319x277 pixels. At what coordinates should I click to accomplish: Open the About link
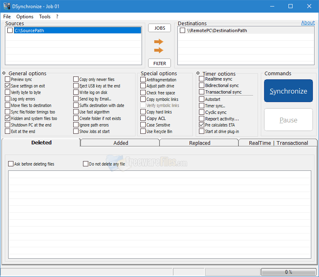pos(308,23)
